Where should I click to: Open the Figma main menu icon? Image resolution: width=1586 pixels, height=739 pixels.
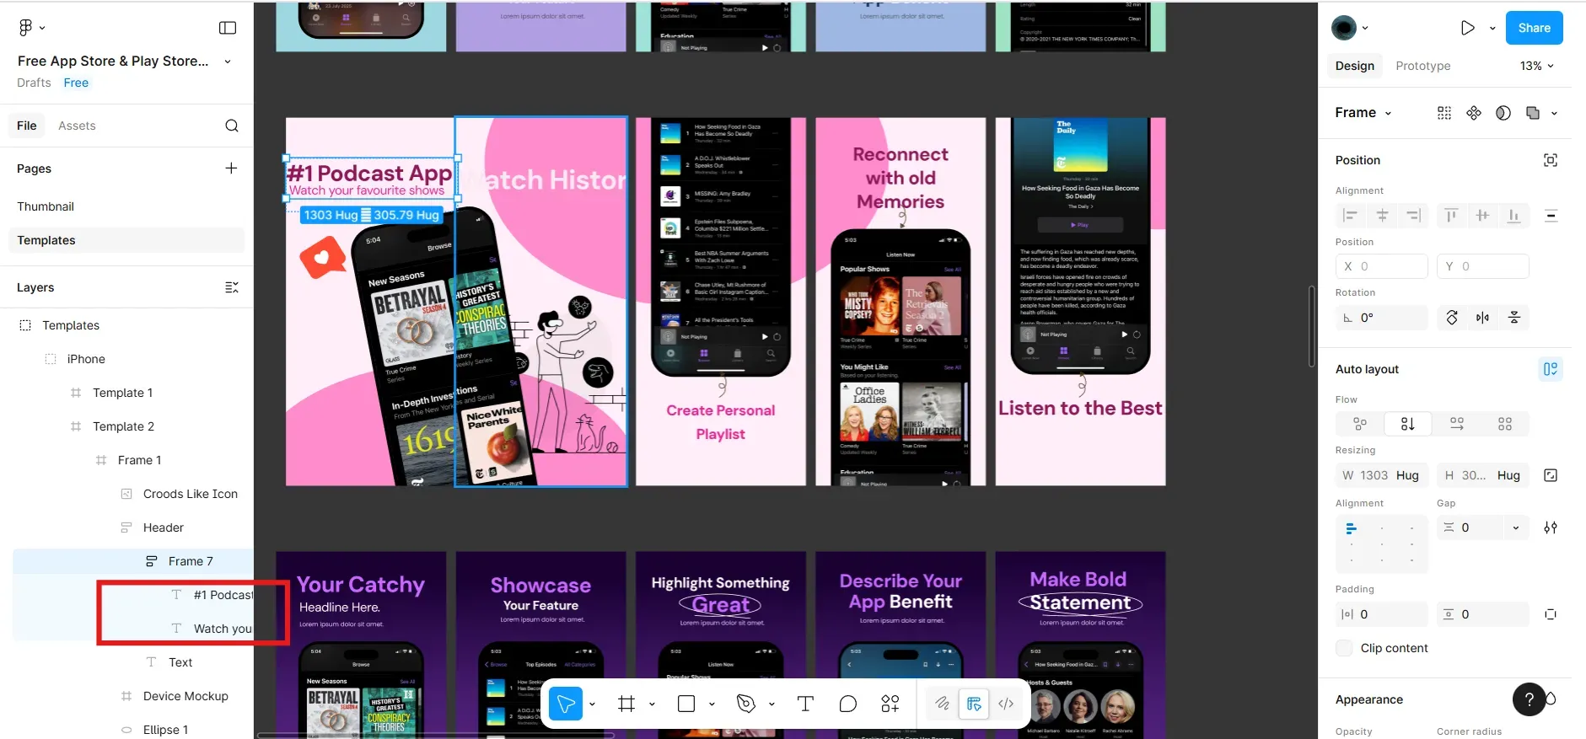(x=26, y=28)
